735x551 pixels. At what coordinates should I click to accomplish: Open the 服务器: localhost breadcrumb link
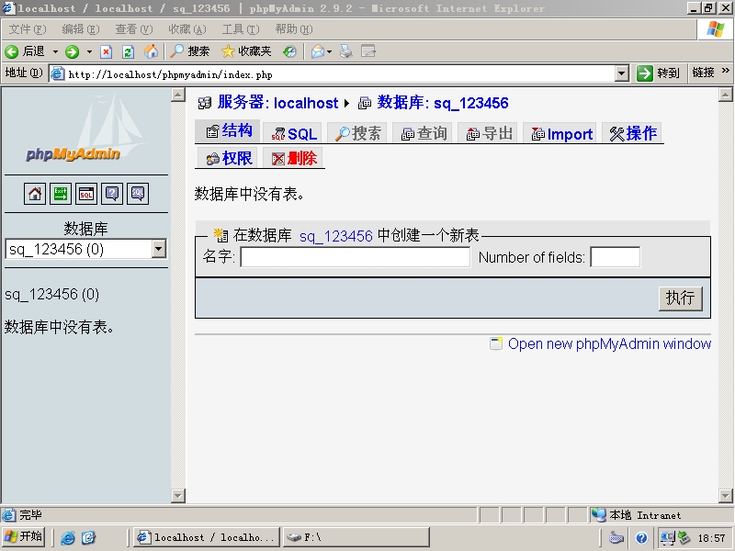(277, 103)
